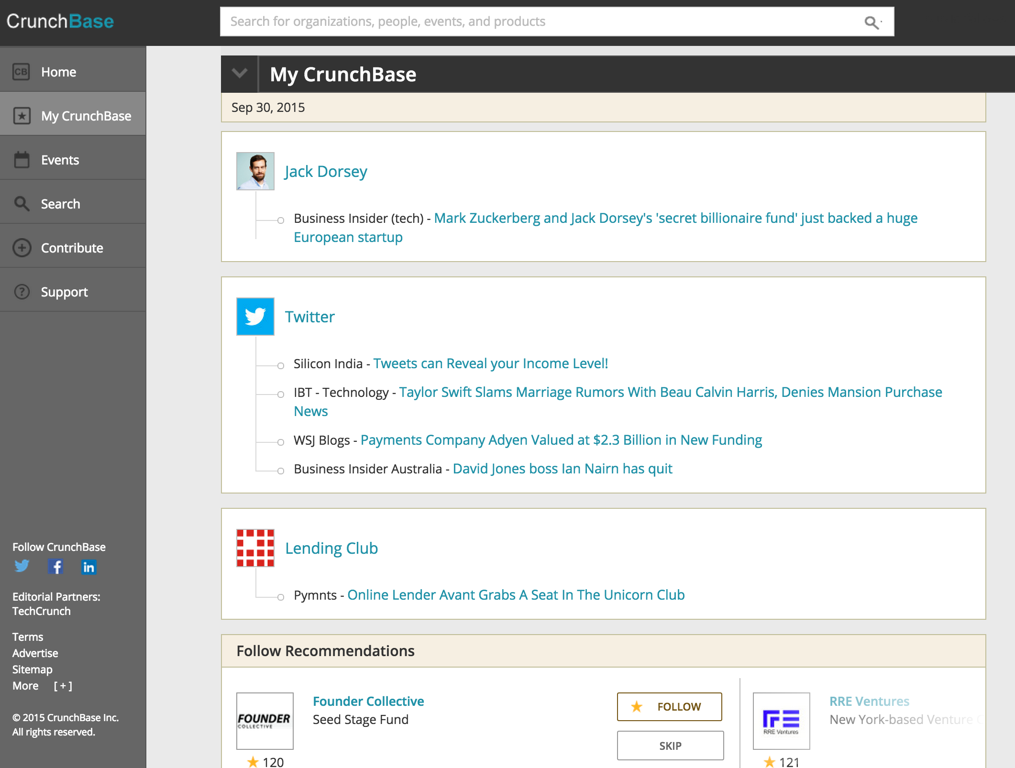The width and height of the screenshot is (1015, 768).
Task: Click Jack Dorsey profile photo
Action: pos(255,171)
